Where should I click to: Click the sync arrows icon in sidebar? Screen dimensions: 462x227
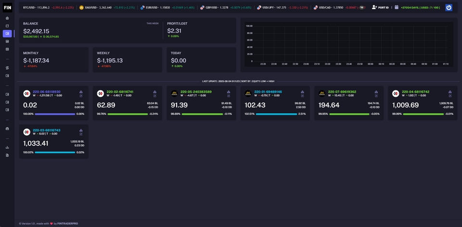tap(7, 68)
